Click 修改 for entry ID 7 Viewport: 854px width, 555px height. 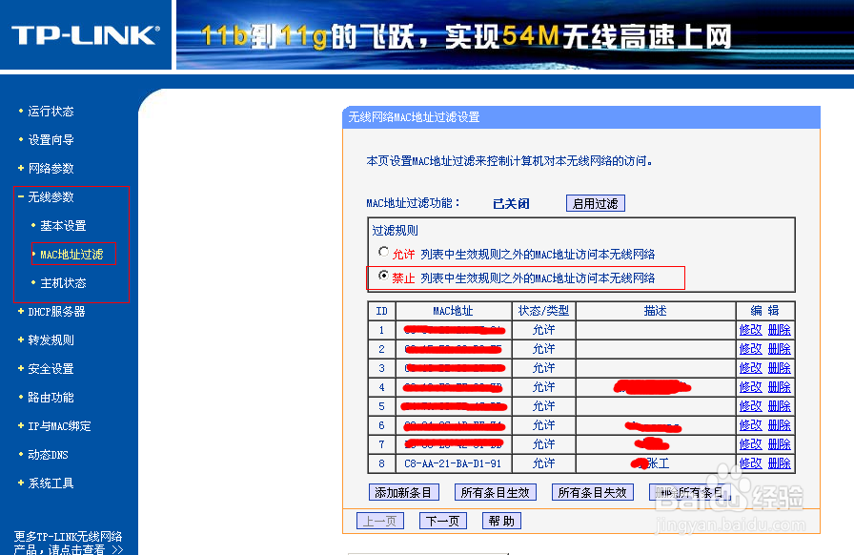click(750, 444)
